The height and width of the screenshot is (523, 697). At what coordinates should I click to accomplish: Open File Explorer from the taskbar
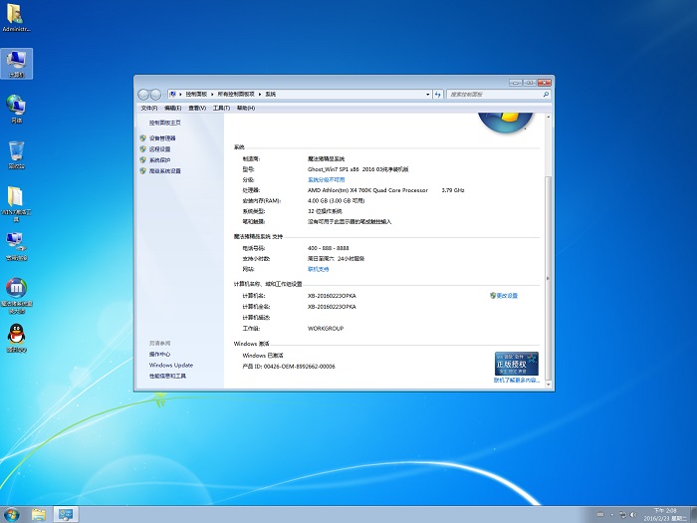pyautogui.click(x=39, y=514)
